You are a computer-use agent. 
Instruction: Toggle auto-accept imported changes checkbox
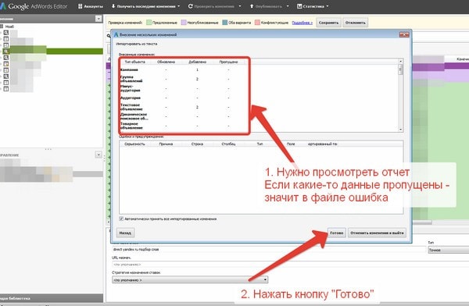[121, 219]
